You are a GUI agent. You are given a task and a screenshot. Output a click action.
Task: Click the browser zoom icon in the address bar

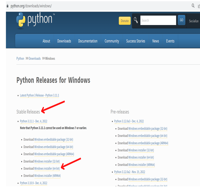(x=193, y=6)
